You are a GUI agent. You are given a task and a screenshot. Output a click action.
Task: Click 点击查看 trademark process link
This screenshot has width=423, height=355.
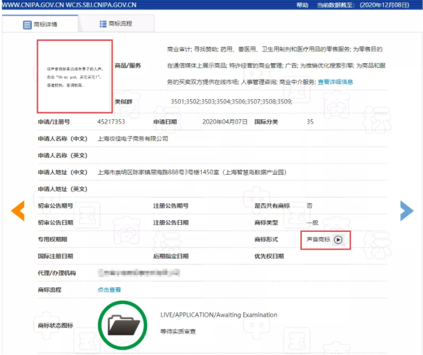coord(109,289)
